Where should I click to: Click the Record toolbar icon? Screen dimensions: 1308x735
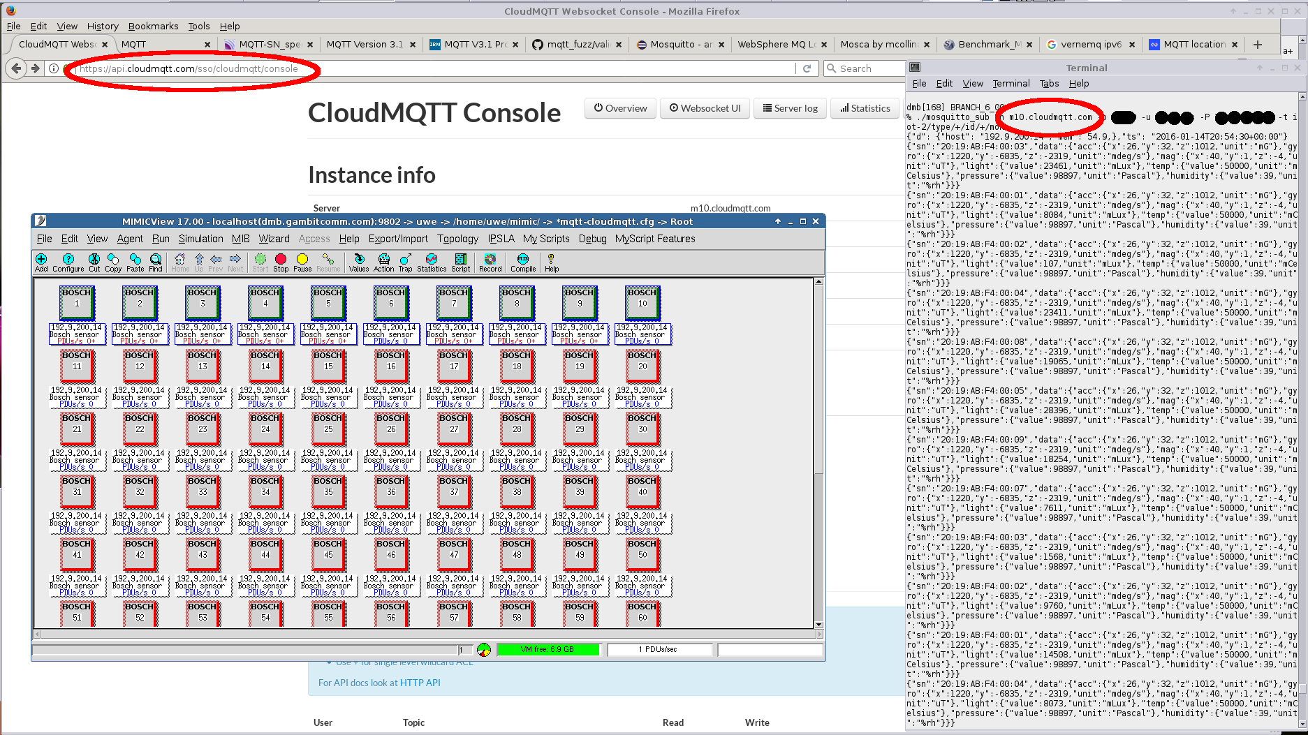pos(490,262)
